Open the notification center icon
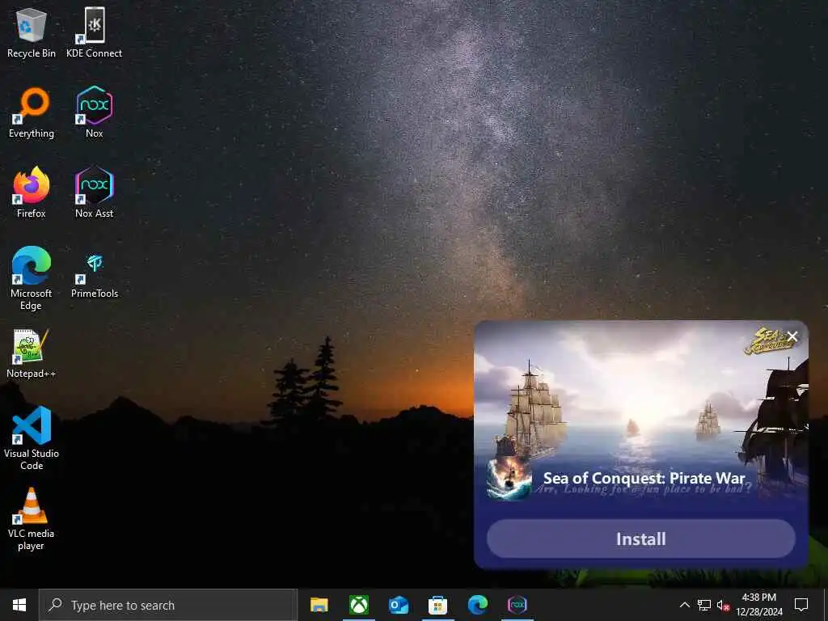828x621 pixels. (801, 605)
